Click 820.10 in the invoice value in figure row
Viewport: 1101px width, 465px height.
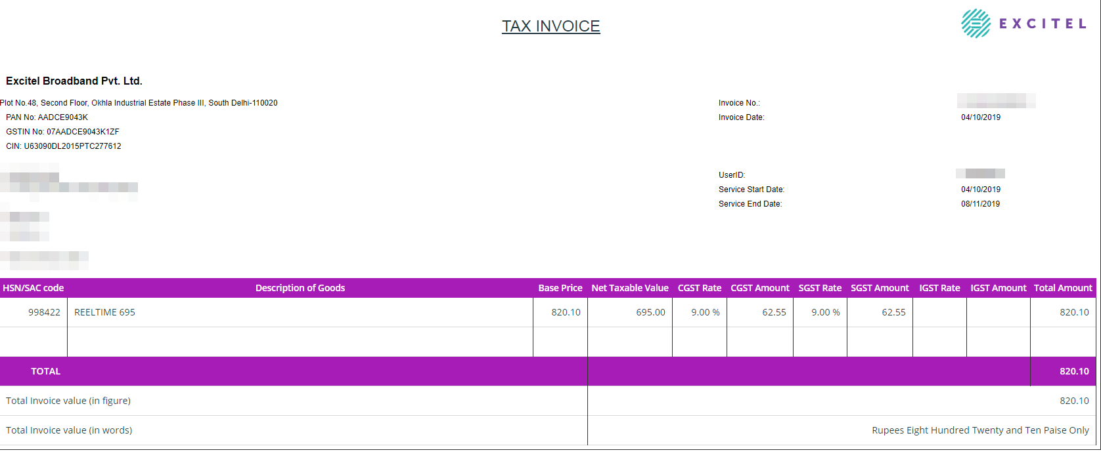pos(1074,401)
